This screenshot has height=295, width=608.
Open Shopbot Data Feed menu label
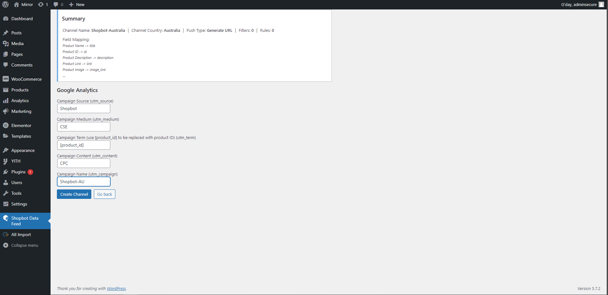(x=25, y=221)
